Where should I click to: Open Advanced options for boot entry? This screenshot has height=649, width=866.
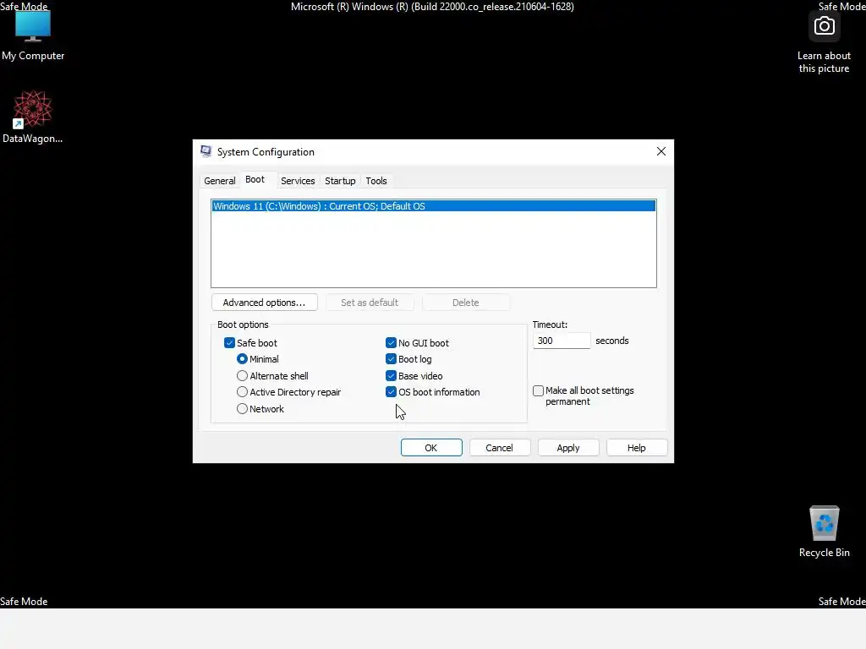(x=264, y=303)
